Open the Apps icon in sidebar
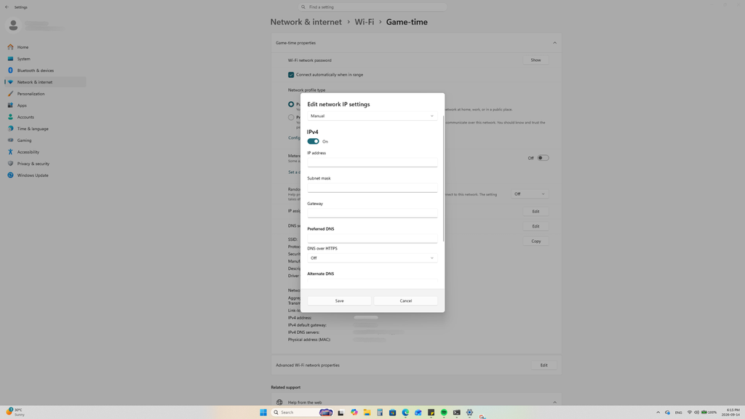Image resolution: width=745 pixels, height=419 pixels. pos(10,105)
